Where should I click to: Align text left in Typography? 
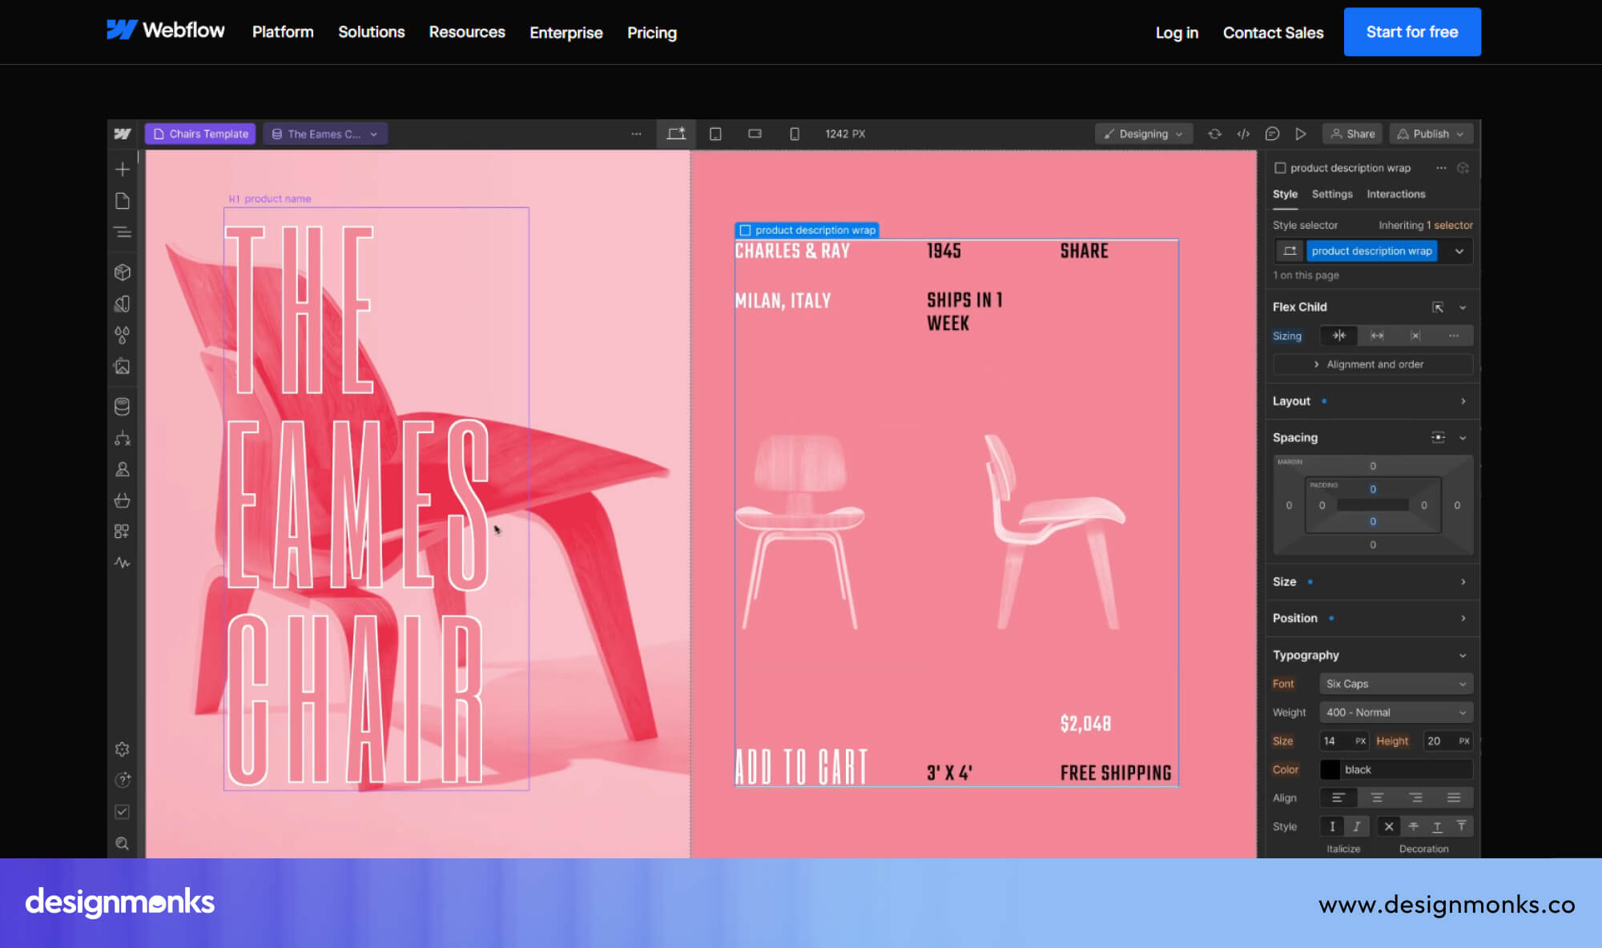1338,797
